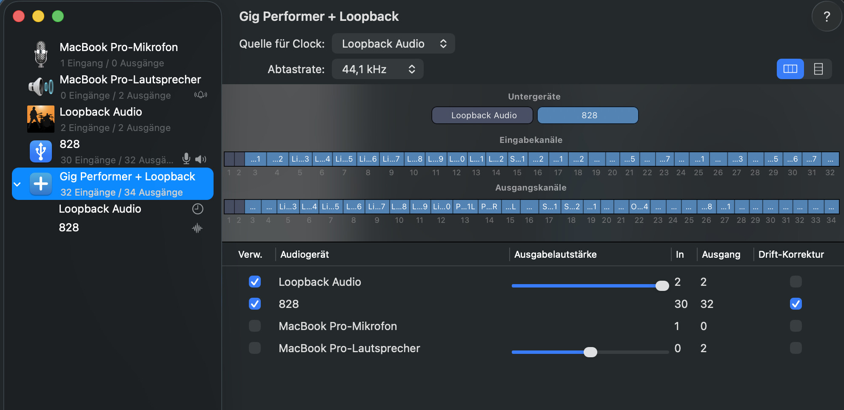Select the 828 sub-item under the aggregate device

(x=69, y=228)
